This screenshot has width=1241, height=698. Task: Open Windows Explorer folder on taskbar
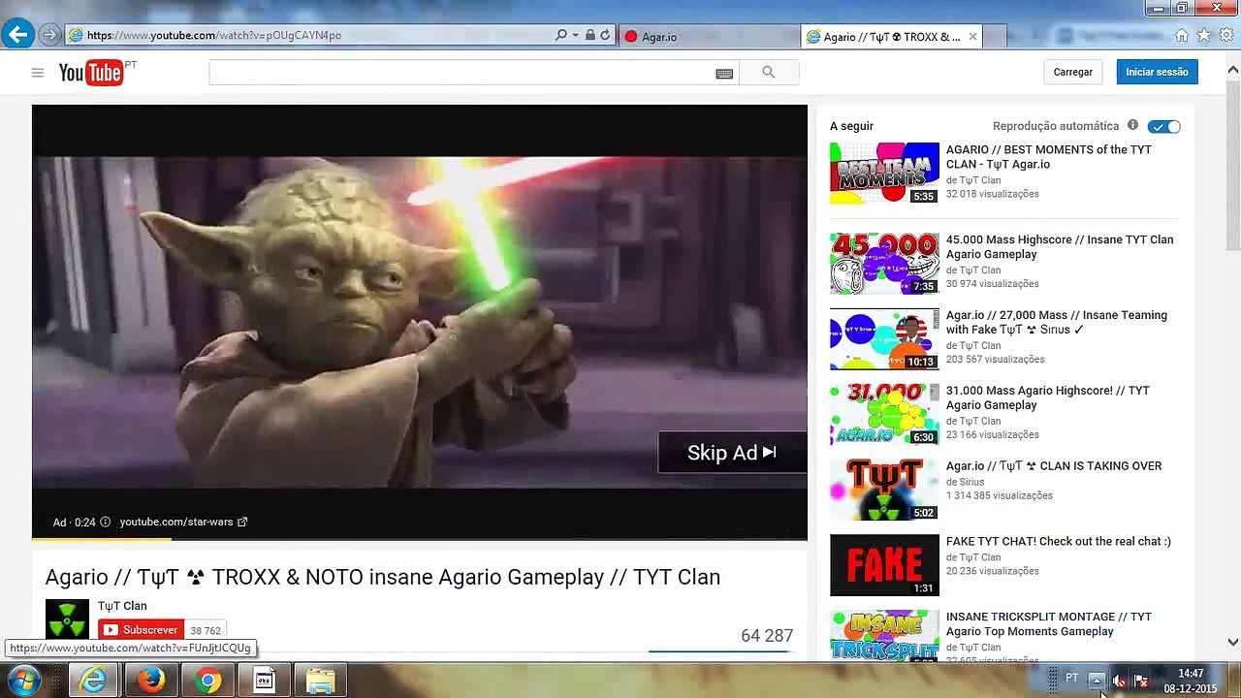(321, 681)
